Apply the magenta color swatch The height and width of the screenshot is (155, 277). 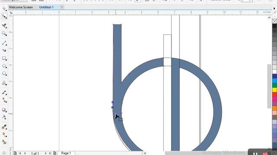tap(274, 99)
